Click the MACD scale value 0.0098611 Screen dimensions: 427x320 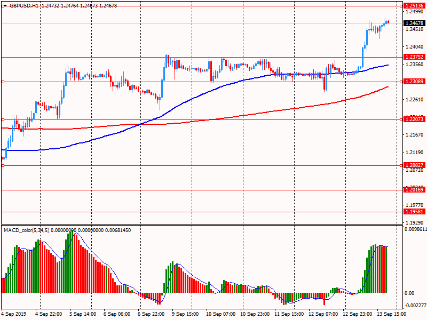pyautogui.click(x=416, y=229)
